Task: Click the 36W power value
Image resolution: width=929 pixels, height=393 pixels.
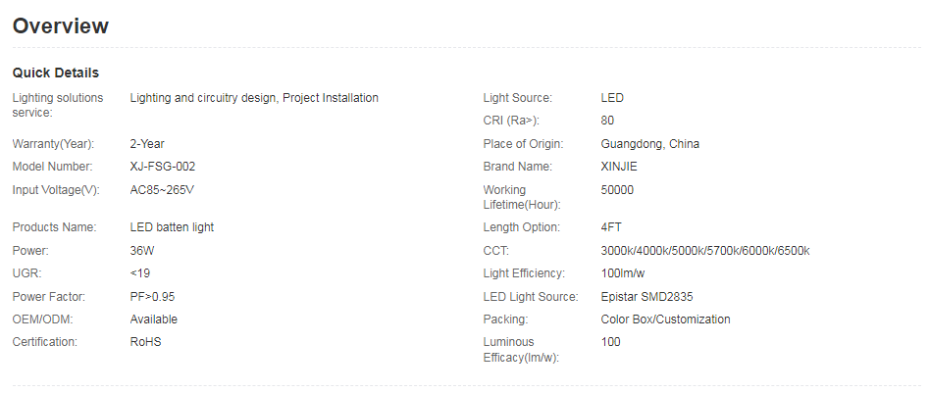Action: [x=143, y=251]
